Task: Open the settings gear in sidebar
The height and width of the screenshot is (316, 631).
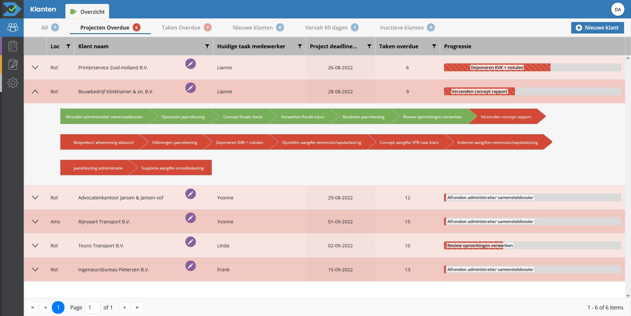Action: (x=12, y=83)
